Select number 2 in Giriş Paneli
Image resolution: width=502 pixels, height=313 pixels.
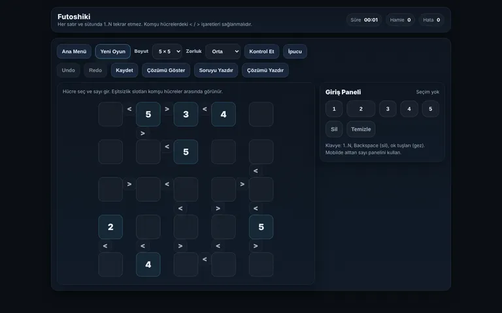pyautogui.click(x=361, y=109)
